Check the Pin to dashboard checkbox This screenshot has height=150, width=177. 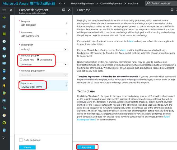click(21, 140)
